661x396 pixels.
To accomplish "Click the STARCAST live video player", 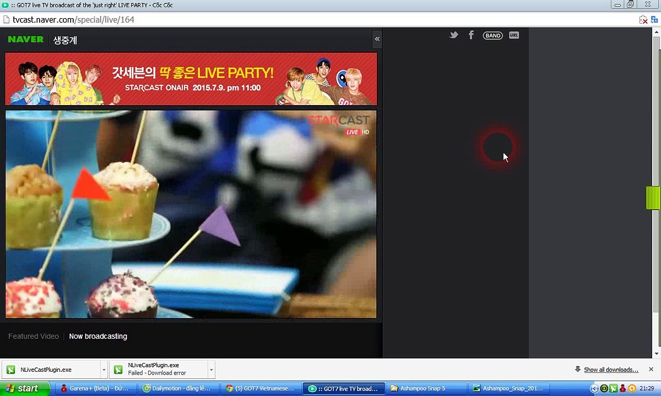I will click(191, 214).
